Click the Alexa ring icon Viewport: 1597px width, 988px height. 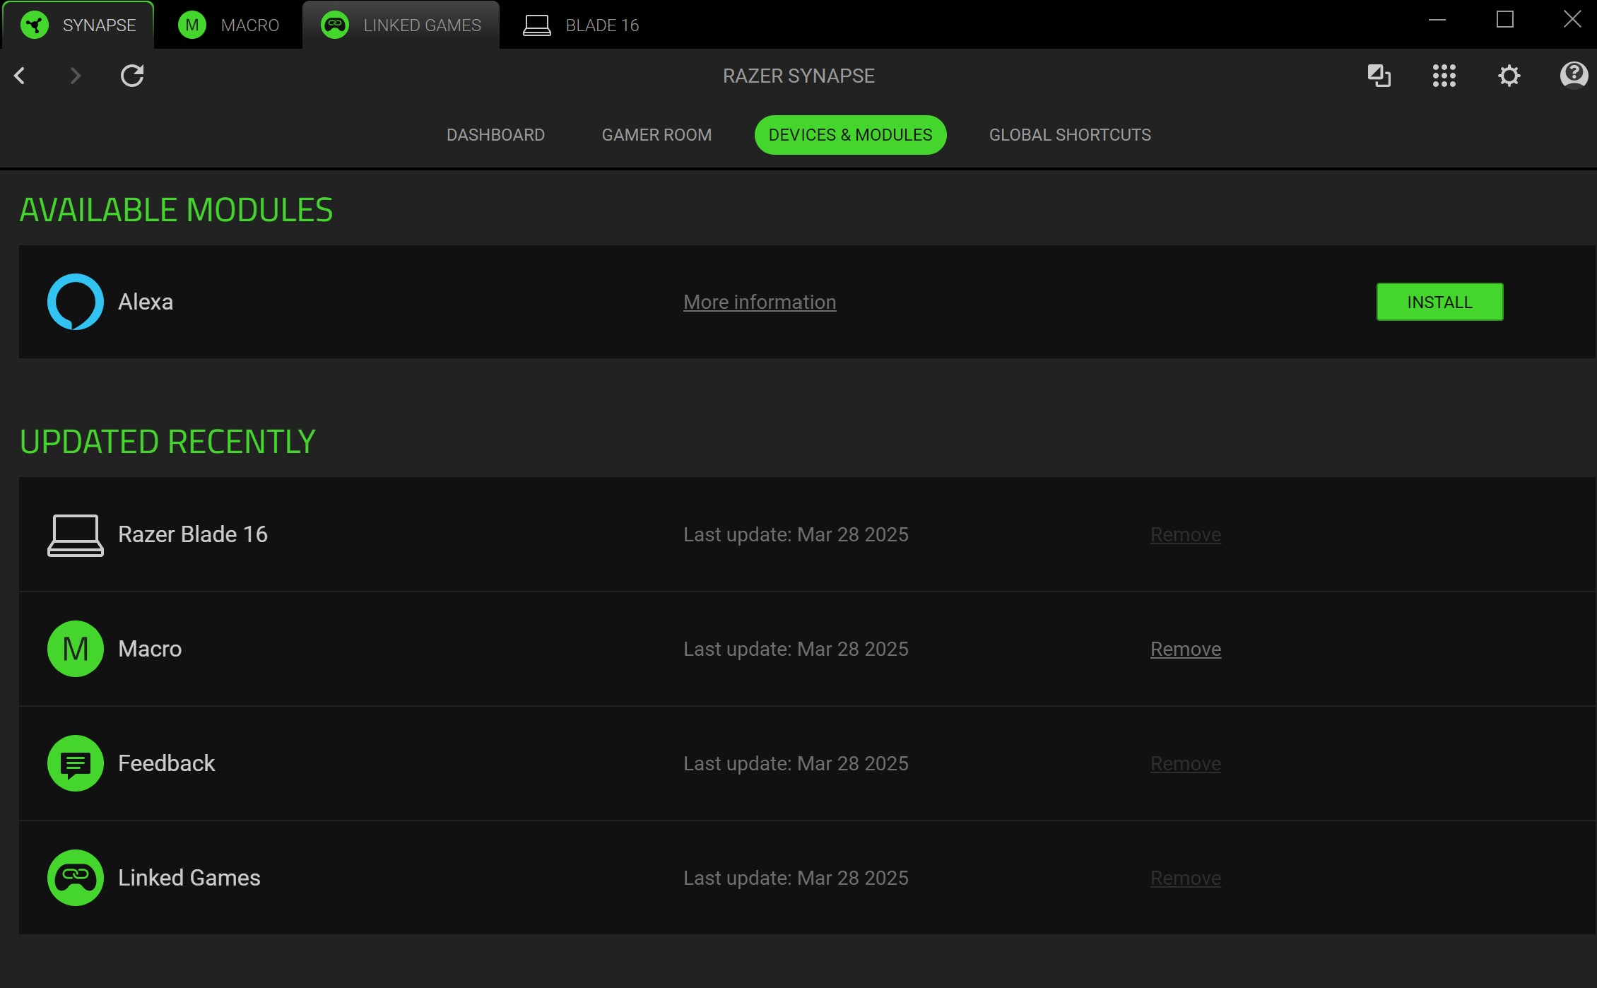tap(76, 302)
